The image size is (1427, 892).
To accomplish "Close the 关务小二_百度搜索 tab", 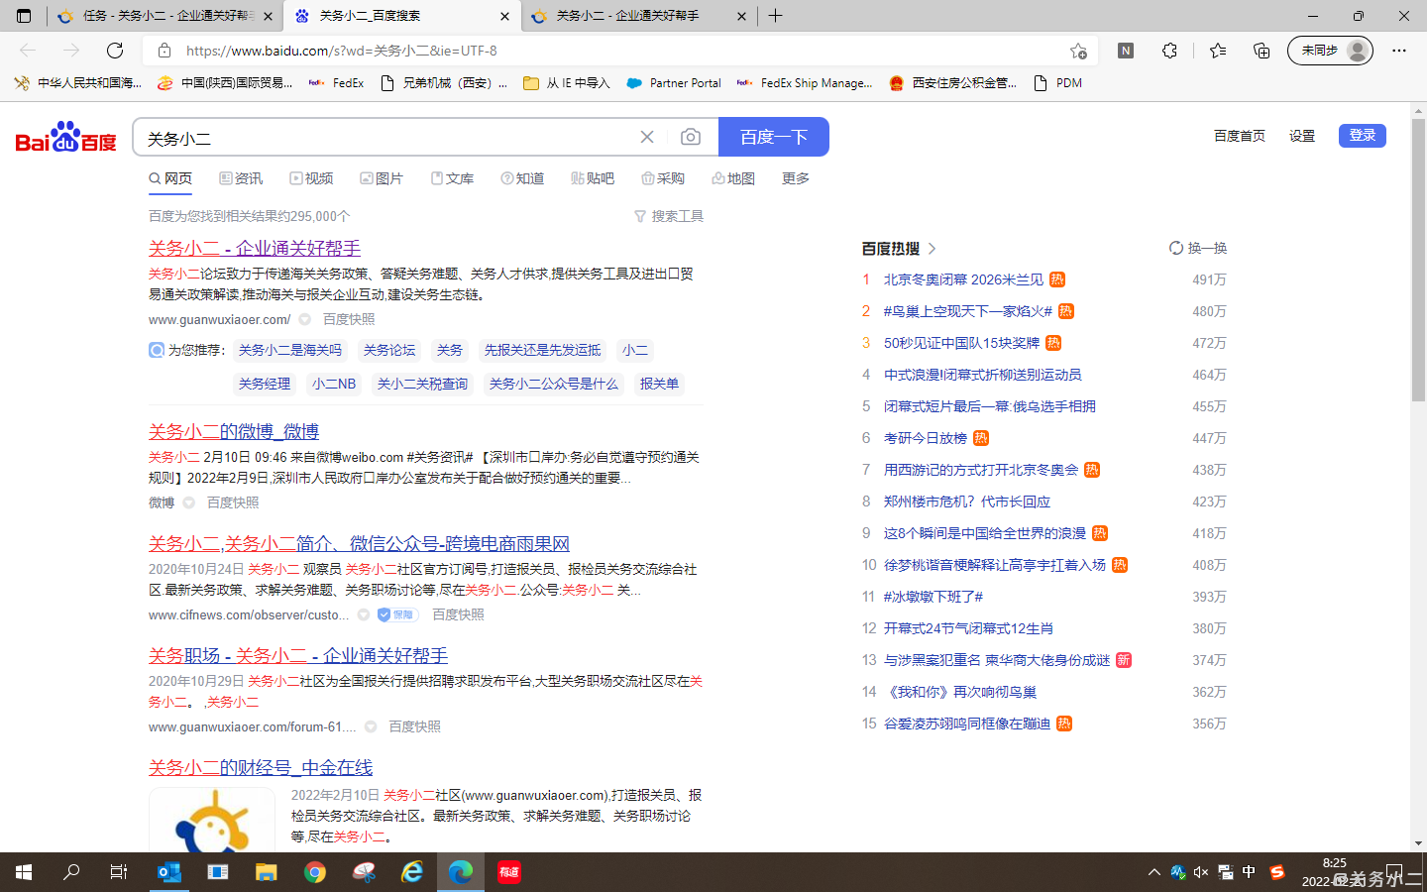I will 504,16.
